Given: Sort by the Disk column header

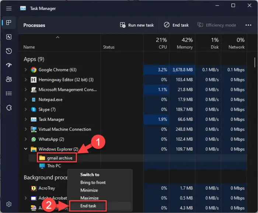Looking at the screenshot, I should click(208, 43).
